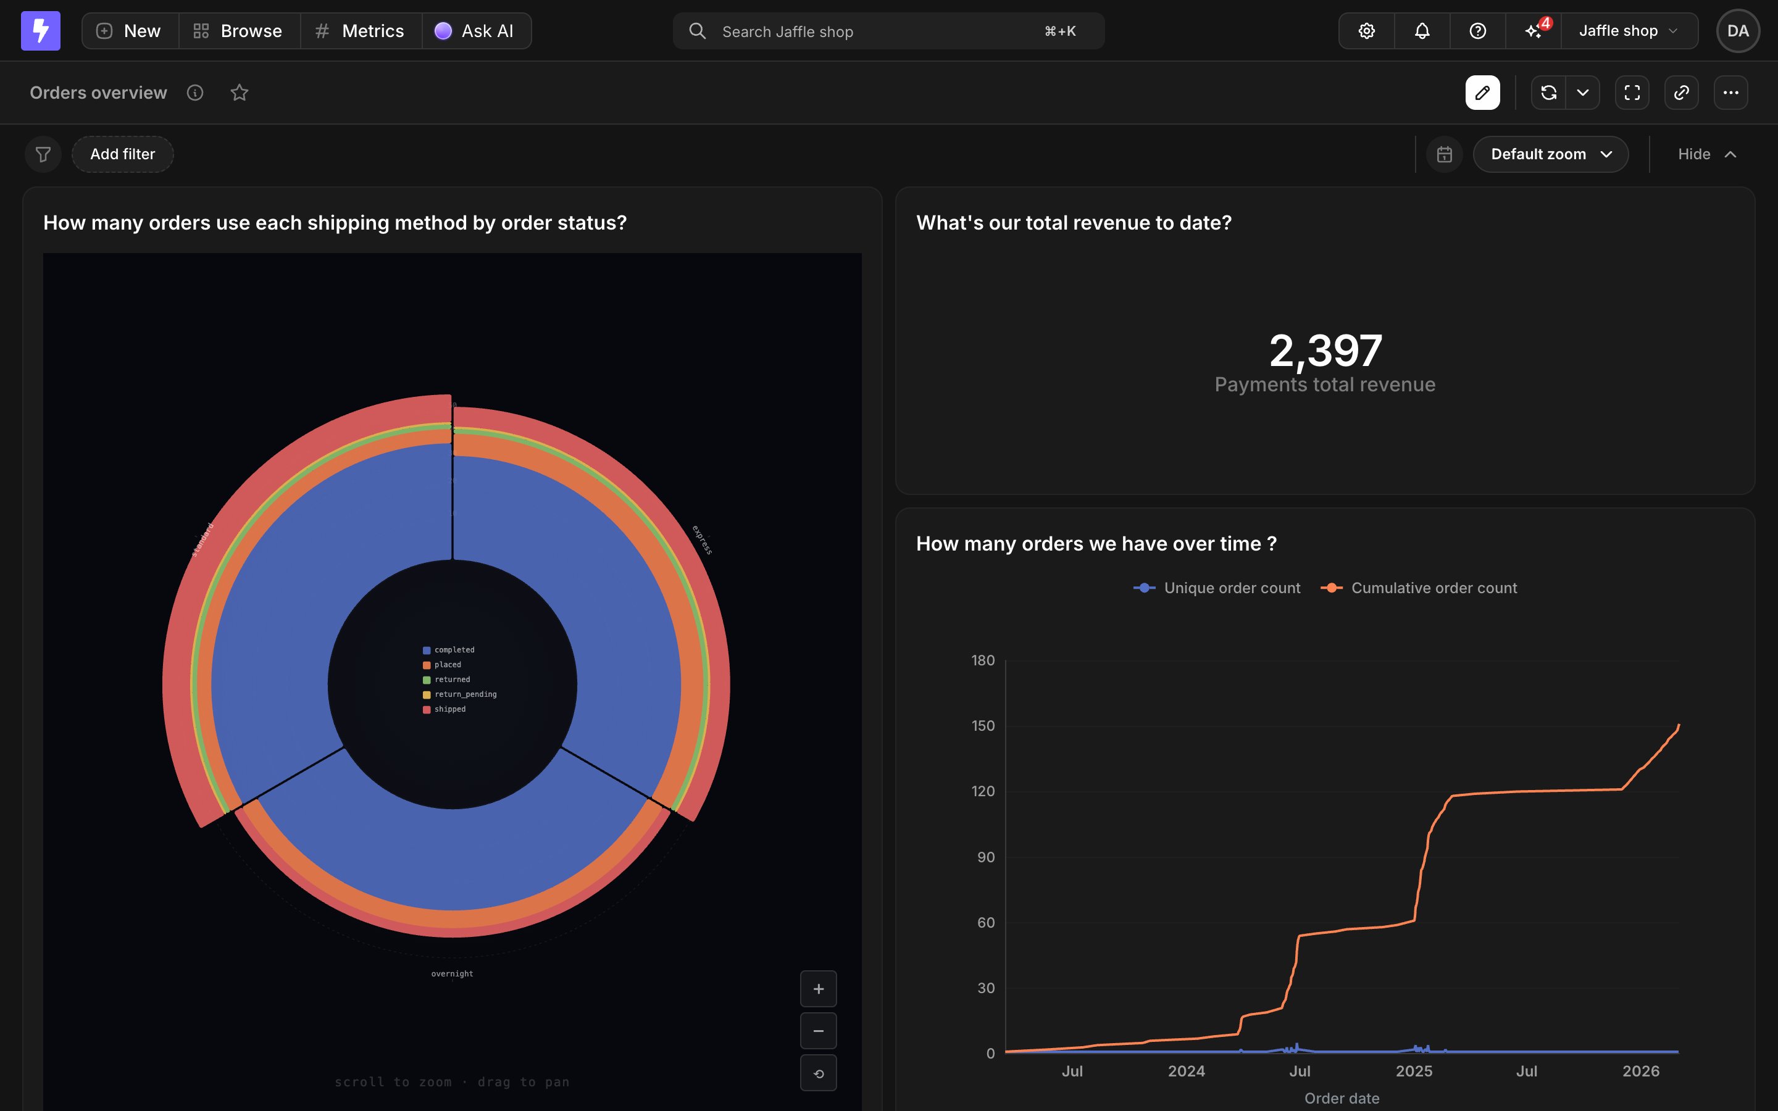This screenshot has width=1778, height=1111.
Task: Zoom out on the sunburst chart
Action: [x=819, y=1031]
